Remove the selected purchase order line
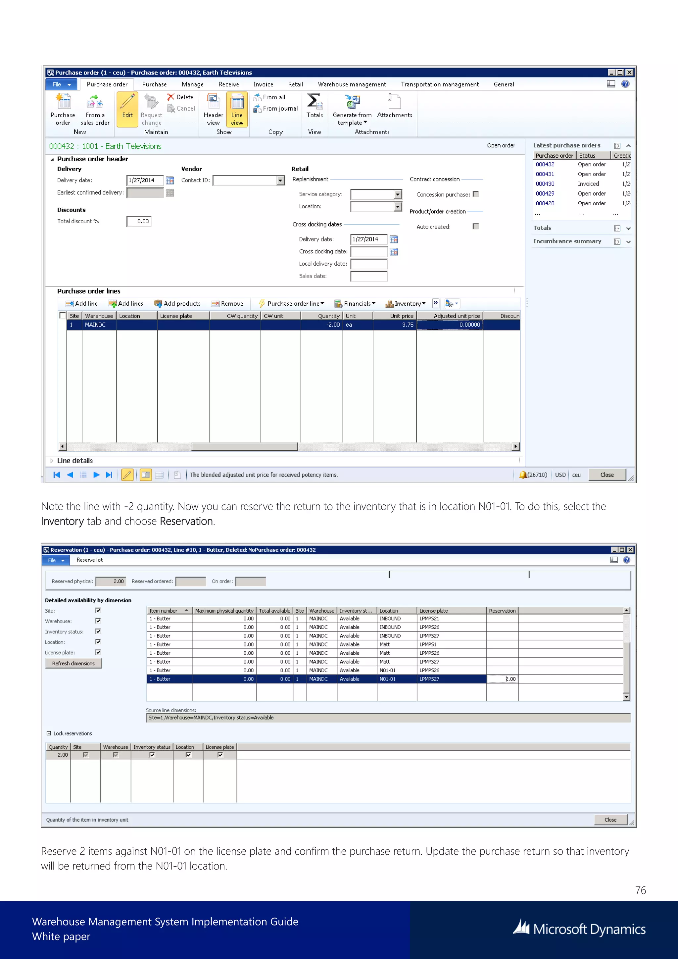 point(227,304)
